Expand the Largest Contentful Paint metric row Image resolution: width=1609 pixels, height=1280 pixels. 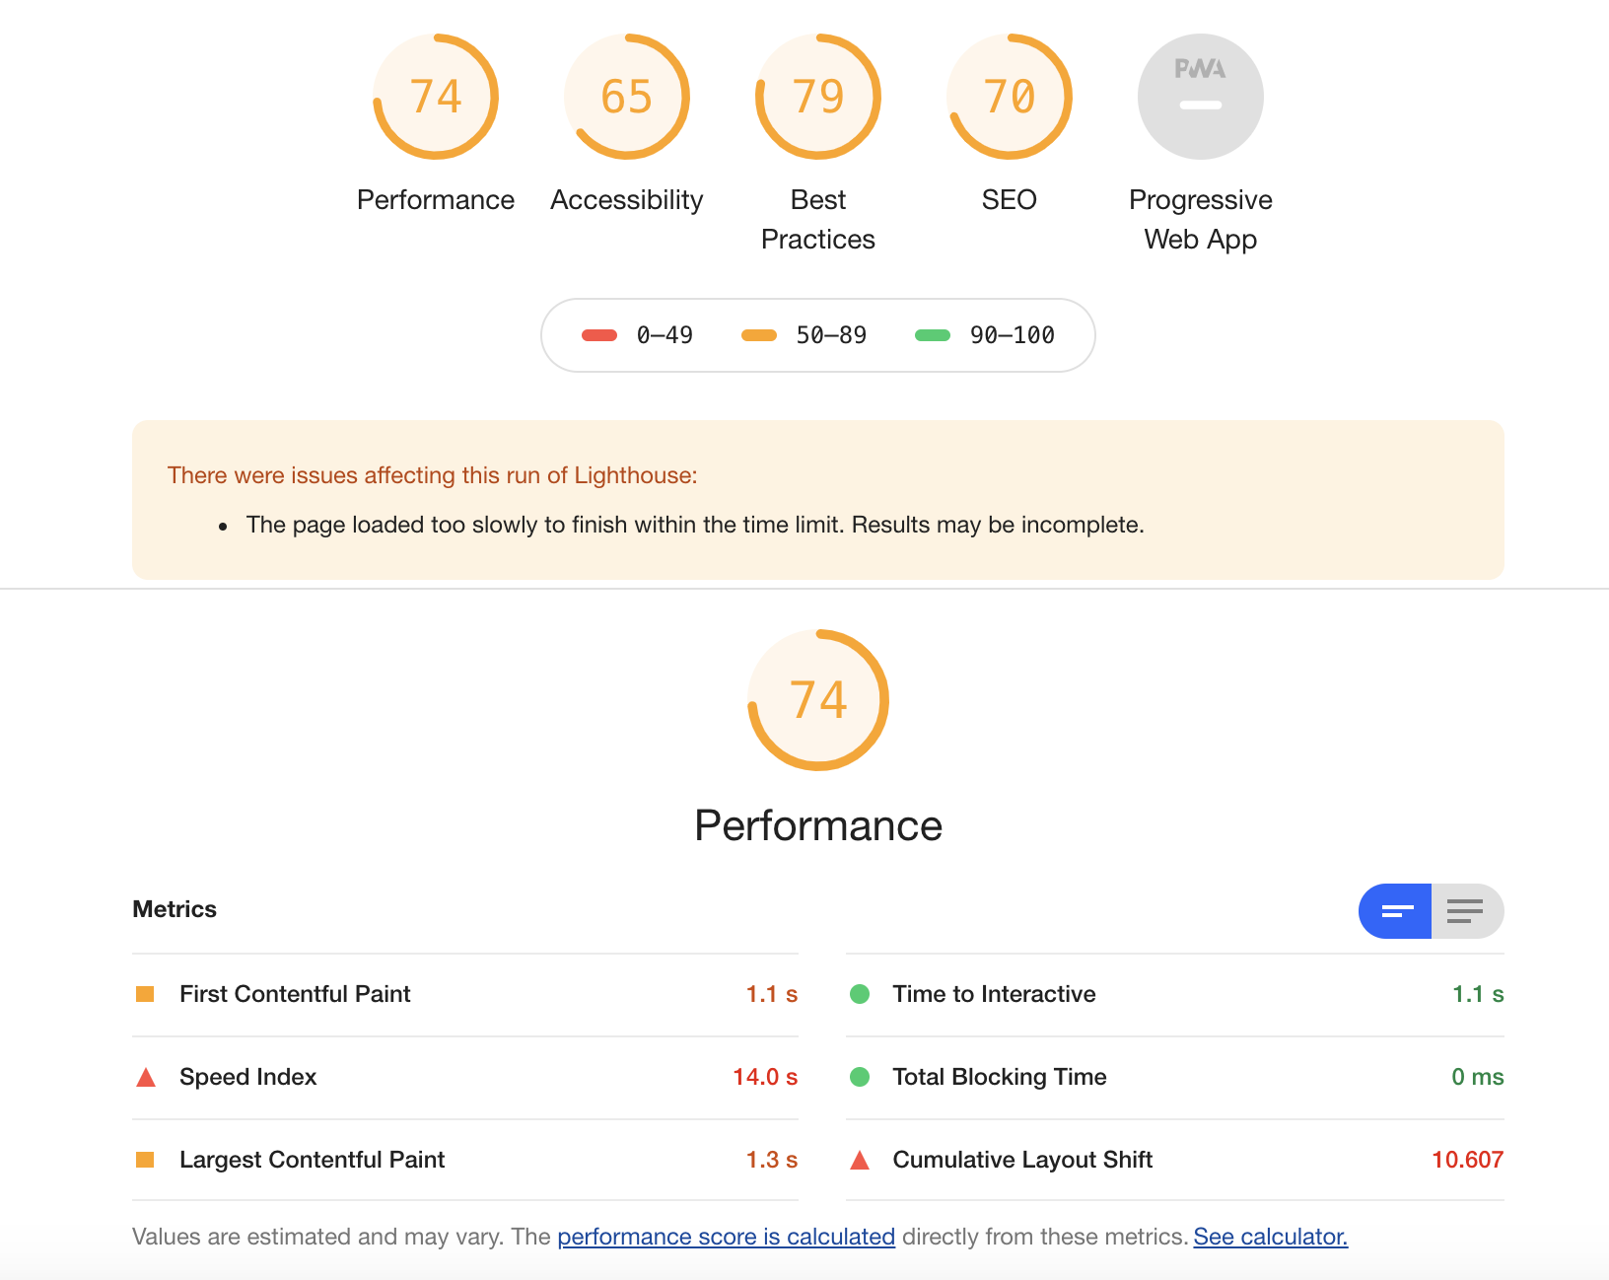(312, 1160)
